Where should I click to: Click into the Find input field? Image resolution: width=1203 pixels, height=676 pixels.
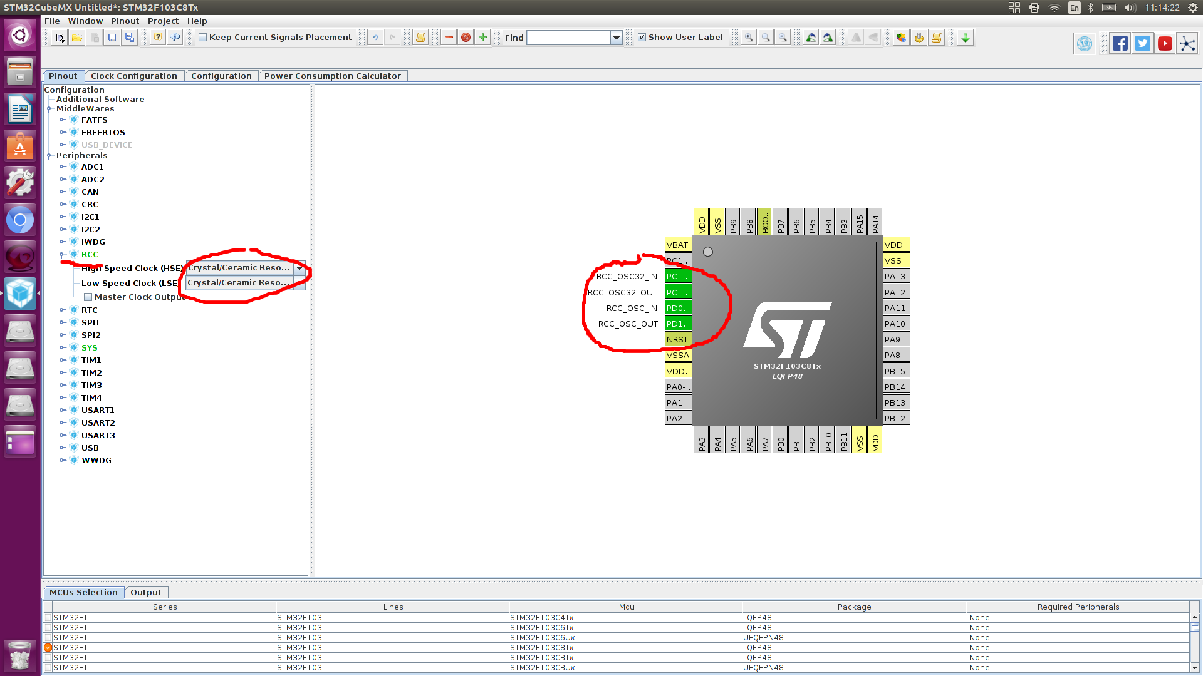pyautogui.click(x=568, y=38)
